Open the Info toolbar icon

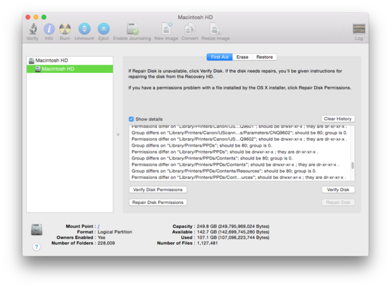click(49, 29)
